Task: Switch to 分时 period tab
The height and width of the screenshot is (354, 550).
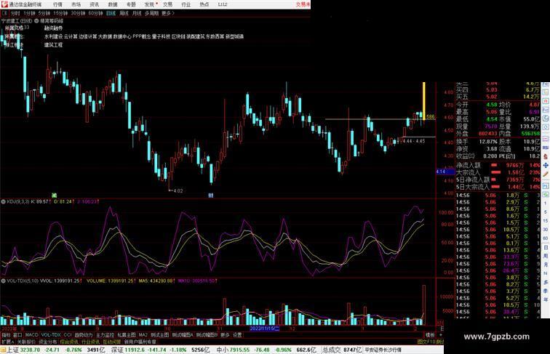Action: click(x=15, y=13)
